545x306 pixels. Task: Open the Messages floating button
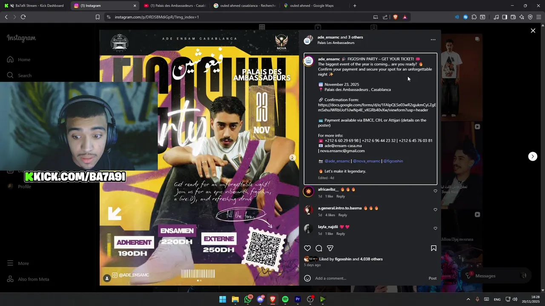click(x=497, y=276)
